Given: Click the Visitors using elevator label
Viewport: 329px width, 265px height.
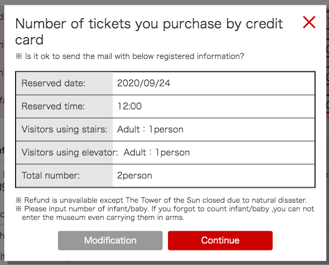Looking at the screenshot, I should [70, 152].
